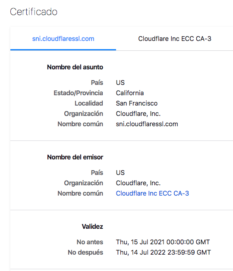Select the San Francisco locality value
Viewport: 233px width, 271px height.
(137, 103)
